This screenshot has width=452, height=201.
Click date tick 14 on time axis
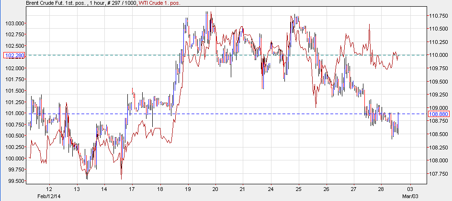(104, 190)
